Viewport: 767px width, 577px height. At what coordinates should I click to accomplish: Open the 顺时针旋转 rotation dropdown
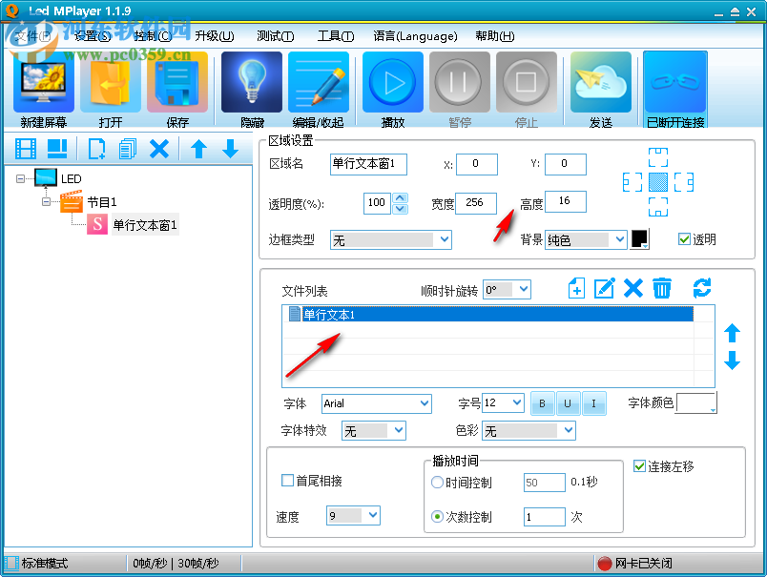click(507, 288)
